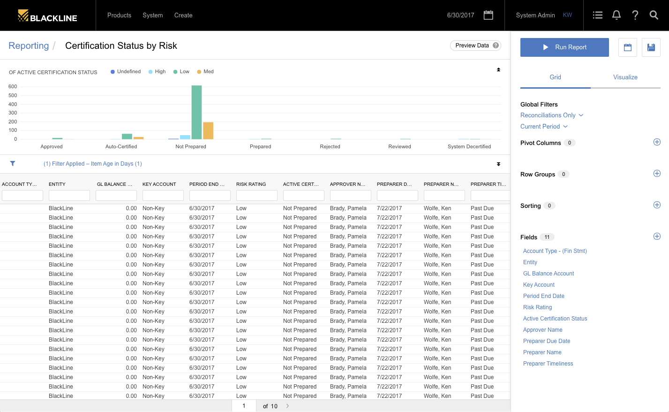
Task: Open the Products menu
Action: pyautogui.click(x=119, y=15)
